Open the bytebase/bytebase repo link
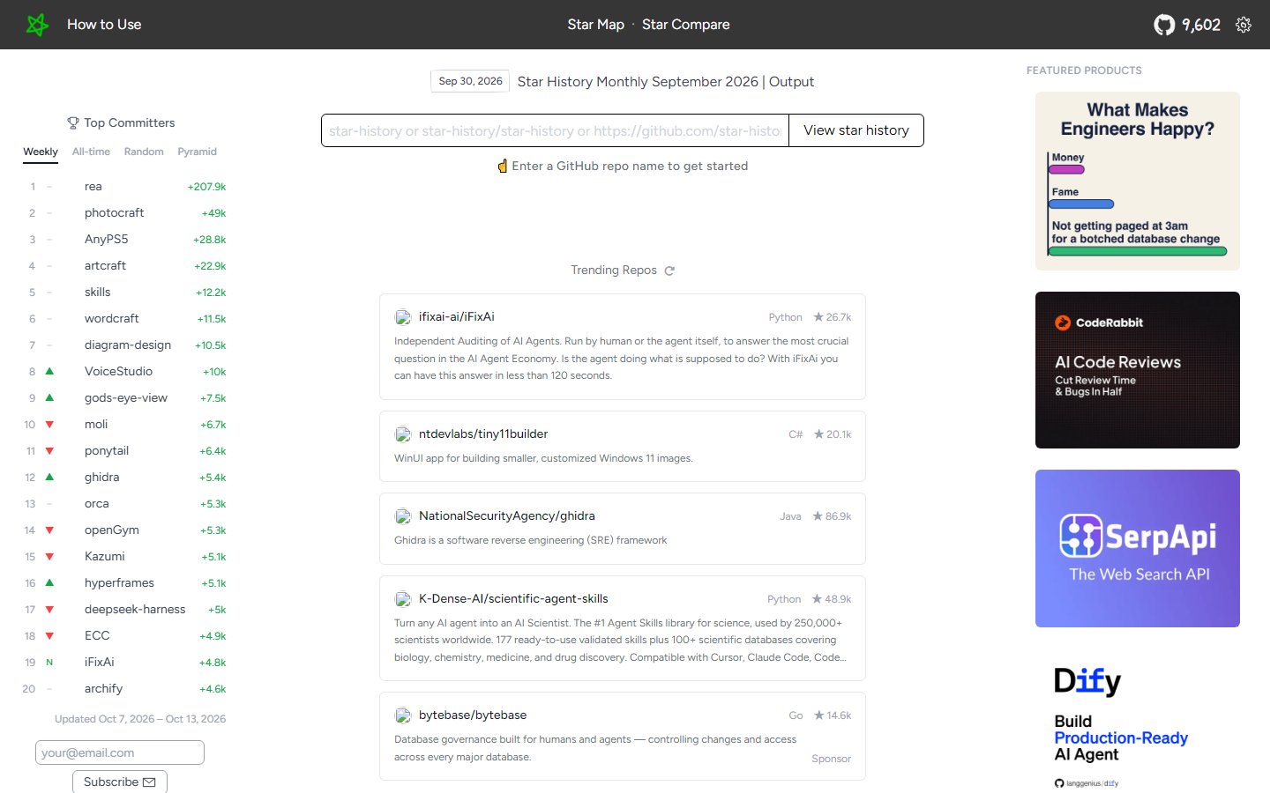Image resolution: width=1270 pixels, height=793 pixels. pos(473,715)
